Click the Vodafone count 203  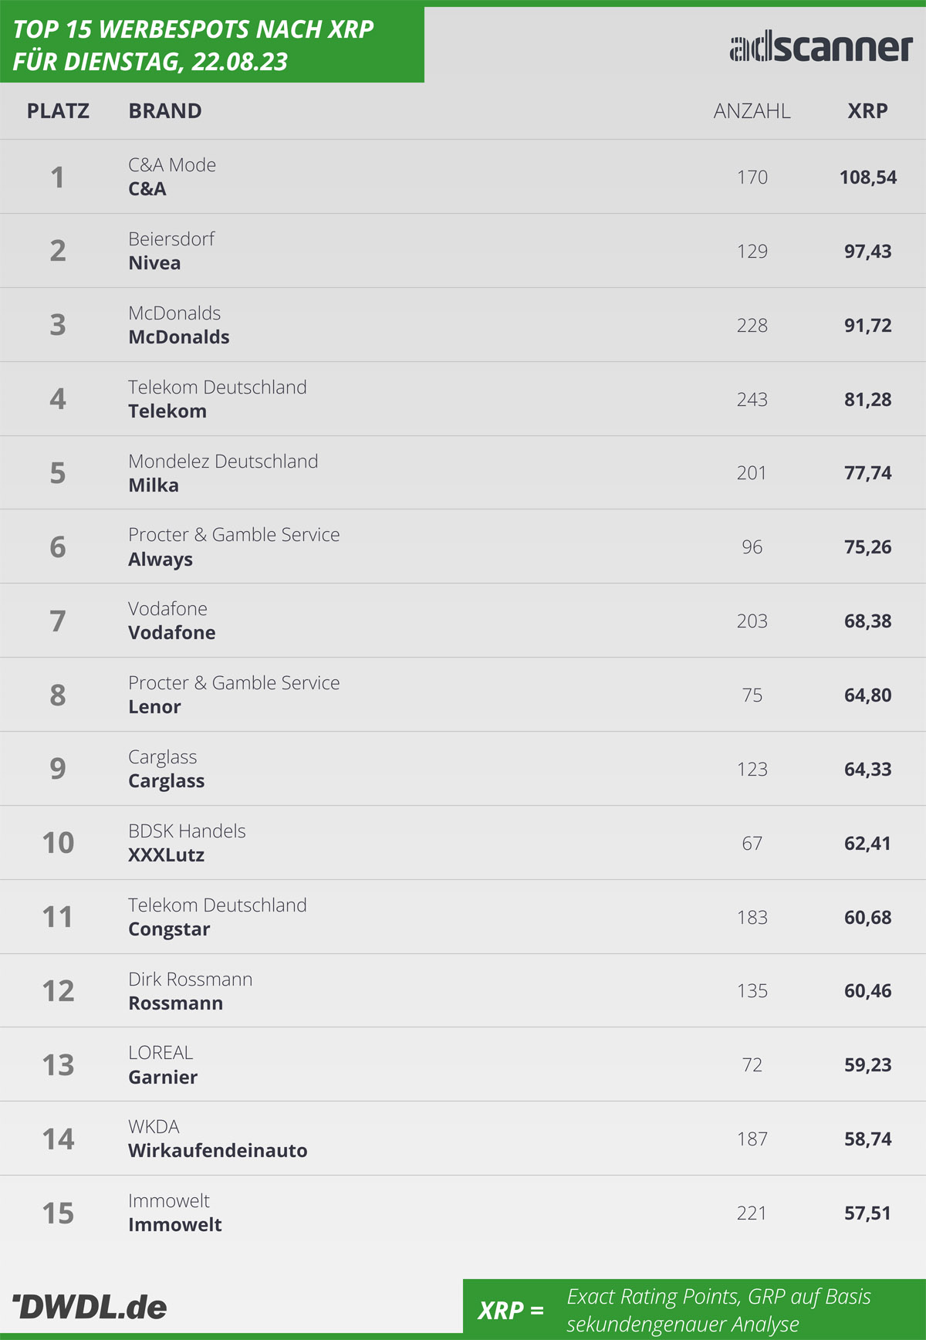[752, 621]
